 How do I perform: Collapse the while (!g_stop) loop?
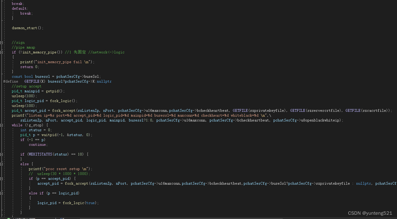click(2, 125)
